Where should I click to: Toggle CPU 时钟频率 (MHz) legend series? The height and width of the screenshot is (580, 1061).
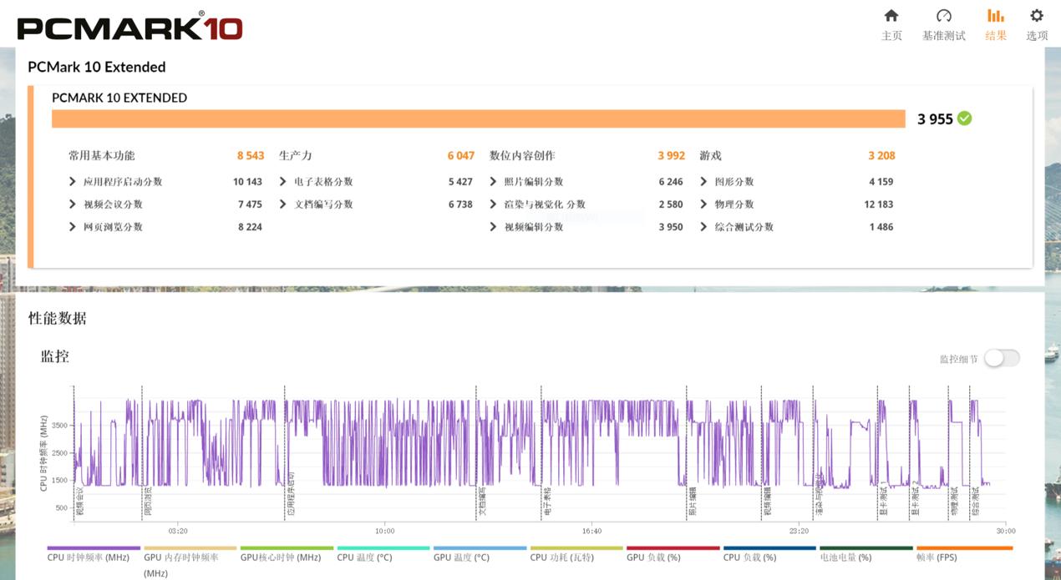88,557
